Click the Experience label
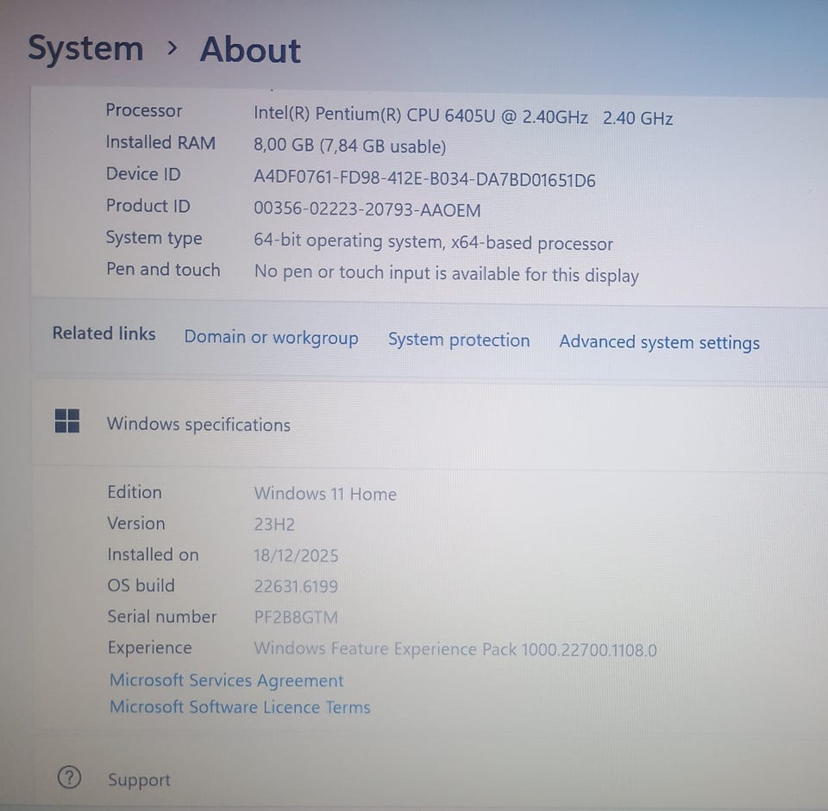 pyautogui.click(x=150, y=648)
